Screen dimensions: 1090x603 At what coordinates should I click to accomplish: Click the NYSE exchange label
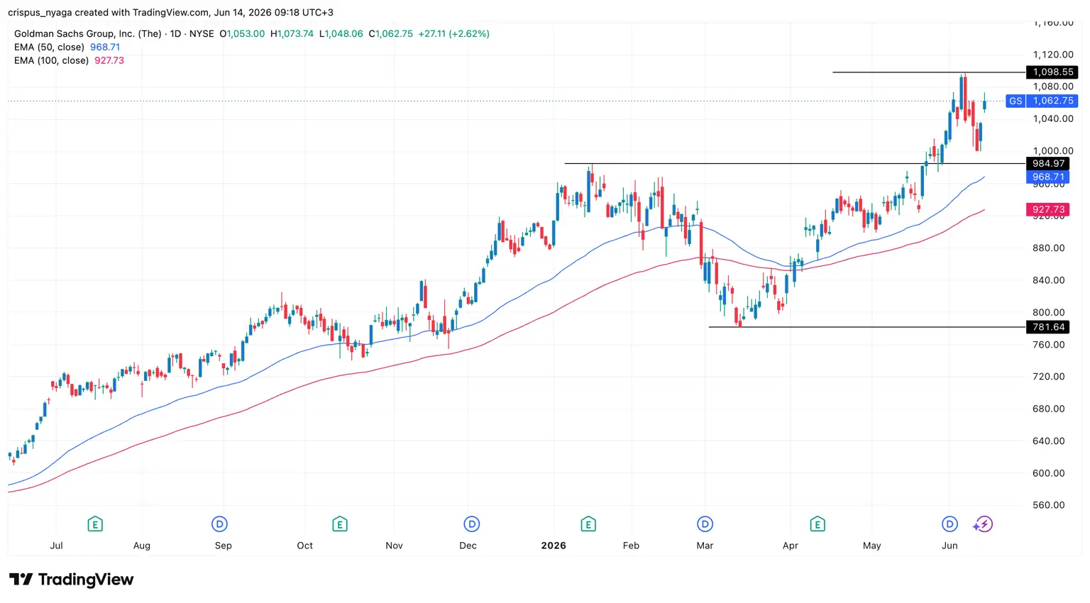point(202,33)
